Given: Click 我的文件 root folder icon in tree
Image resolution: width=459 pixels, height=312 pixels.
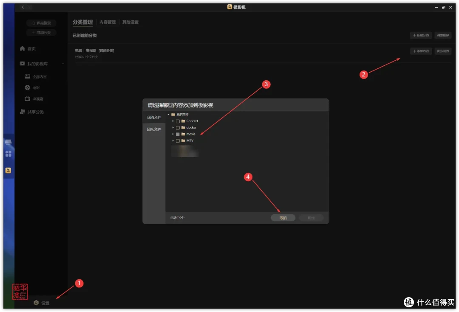Looking at the screenshot, I should 173,114.
